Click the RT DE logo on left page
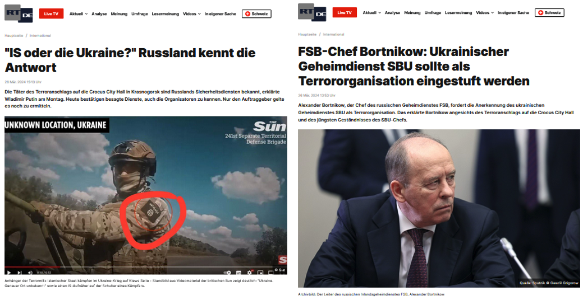This screenshot has width=583, height=300. point(19,13)
